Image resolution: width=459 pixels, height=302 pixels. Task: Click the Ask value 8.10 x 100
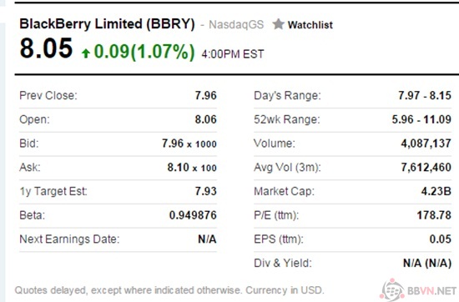(192, 168)
